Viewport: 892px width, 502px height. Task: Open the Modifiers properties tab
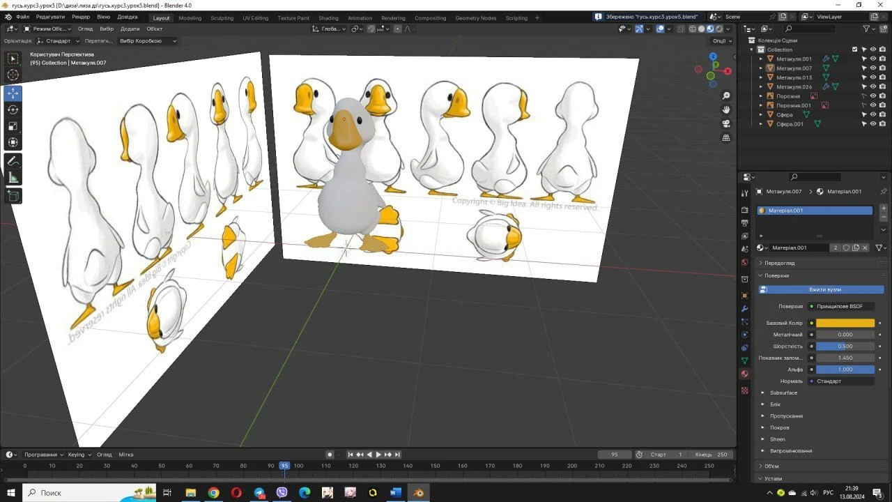click(x=745, y=308)
